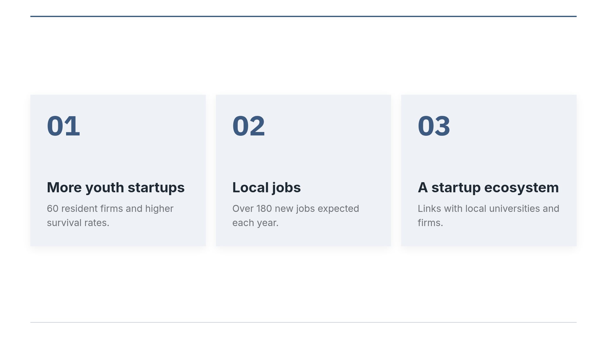The image size is (607, 341).
Task: Select the More youth startups heading
Action: point(116,188)
